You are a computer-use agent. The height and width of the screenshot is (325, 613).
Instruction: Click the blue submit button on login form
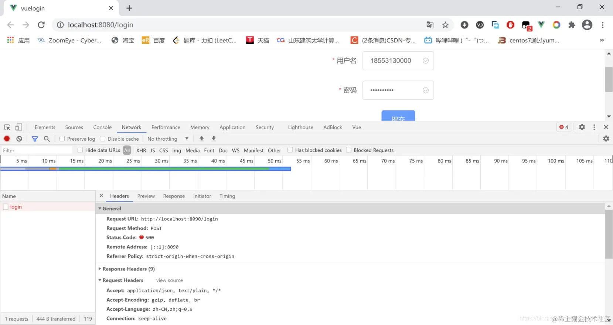pyautogui.click(x=398, y=115)
